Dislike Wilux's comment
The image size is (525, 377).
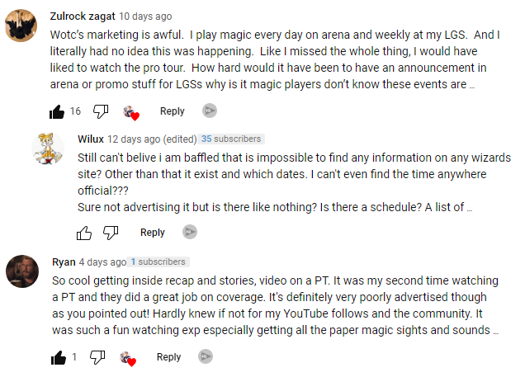tap(111, 233)
